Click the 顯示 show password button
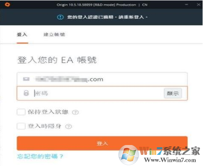The image size is (203, 166). pyautogui.click(x=173, y=93)
